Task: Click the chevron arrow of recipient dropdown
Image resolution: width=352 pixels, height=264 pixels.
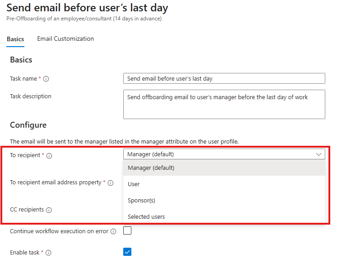Action: (318, 154)
